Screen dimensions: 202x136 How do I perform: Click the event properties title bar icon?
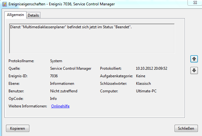pyautogui.click(x=4, y=4)
